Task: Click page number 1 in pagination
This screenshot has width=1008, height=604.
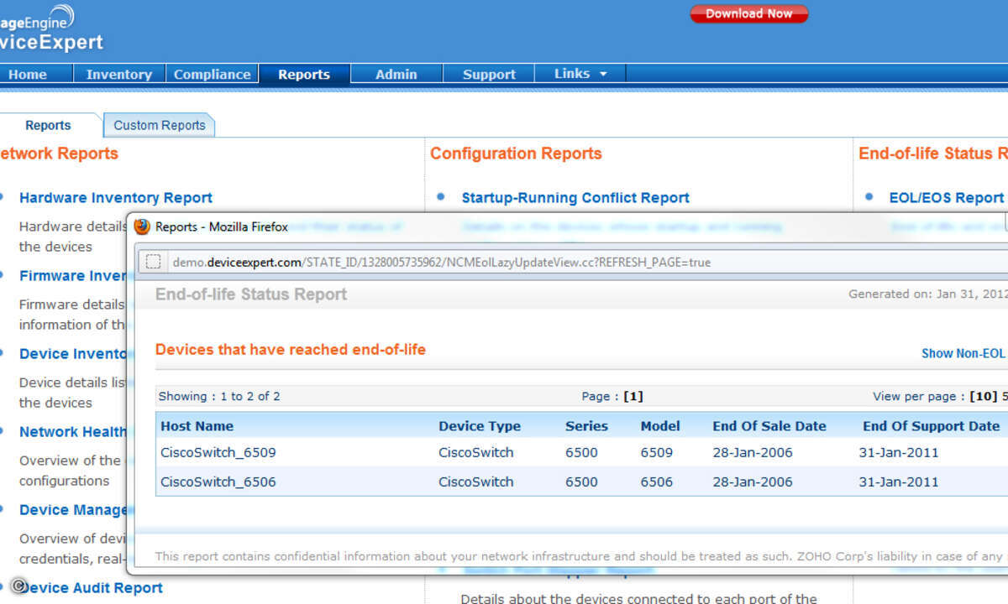Action: (633, 396)
